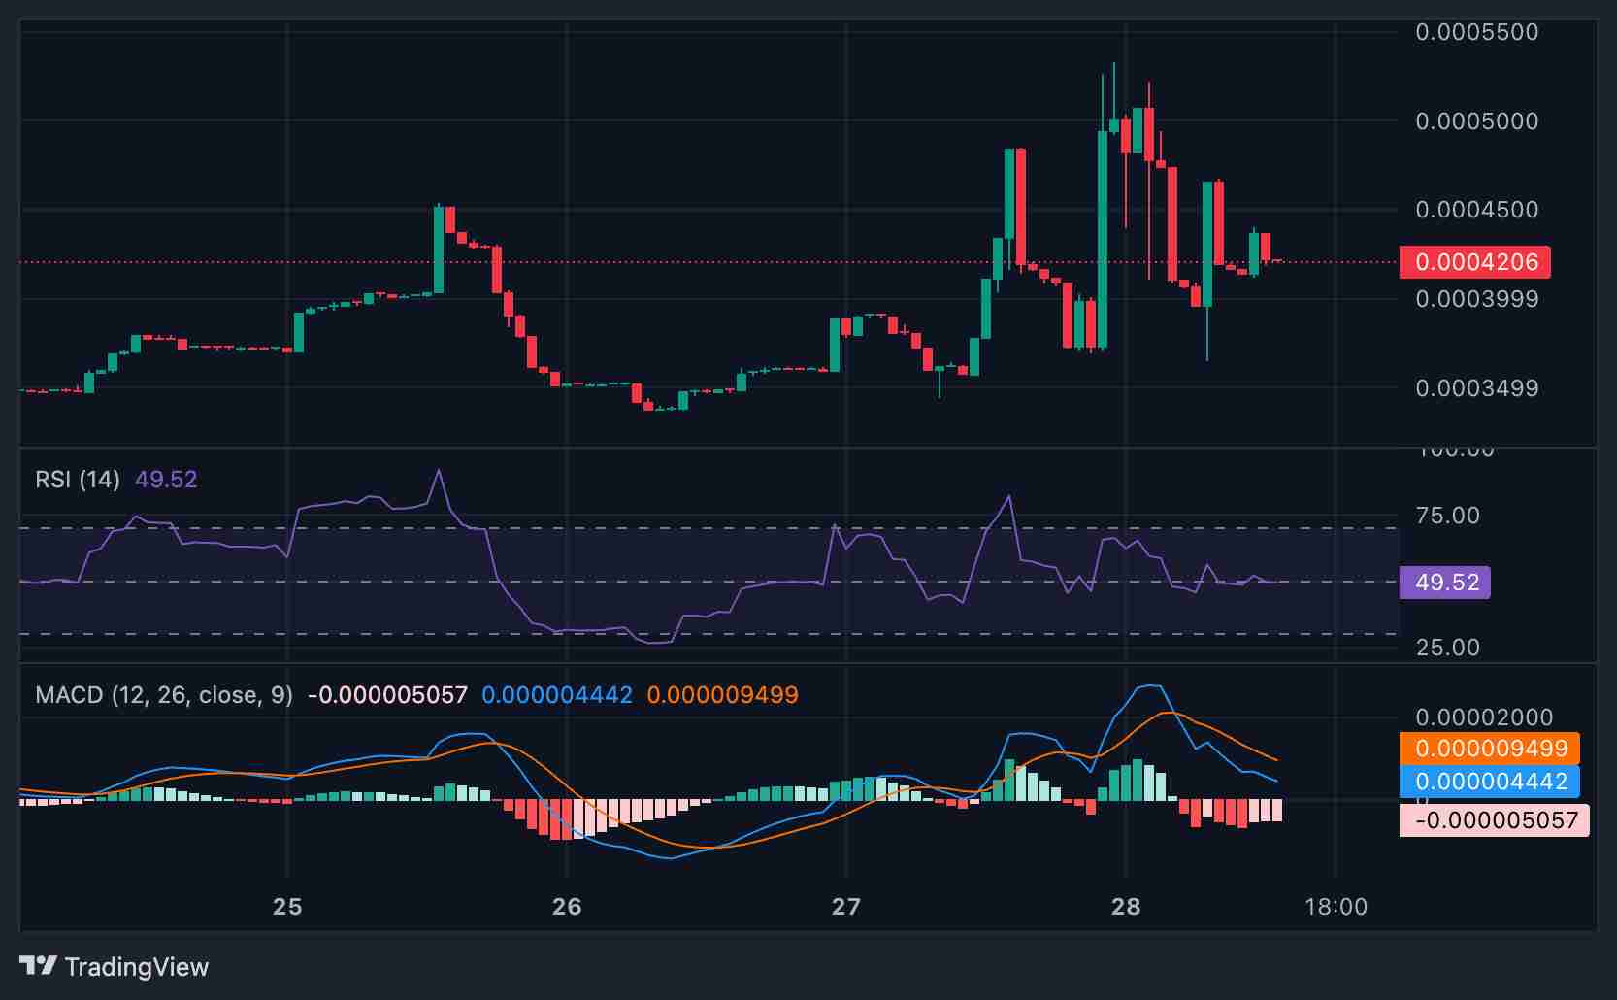Viewport: 1617px width, 1000px height.
Task: Click the purple RSI value badge 49.52
Action: 1443,583
